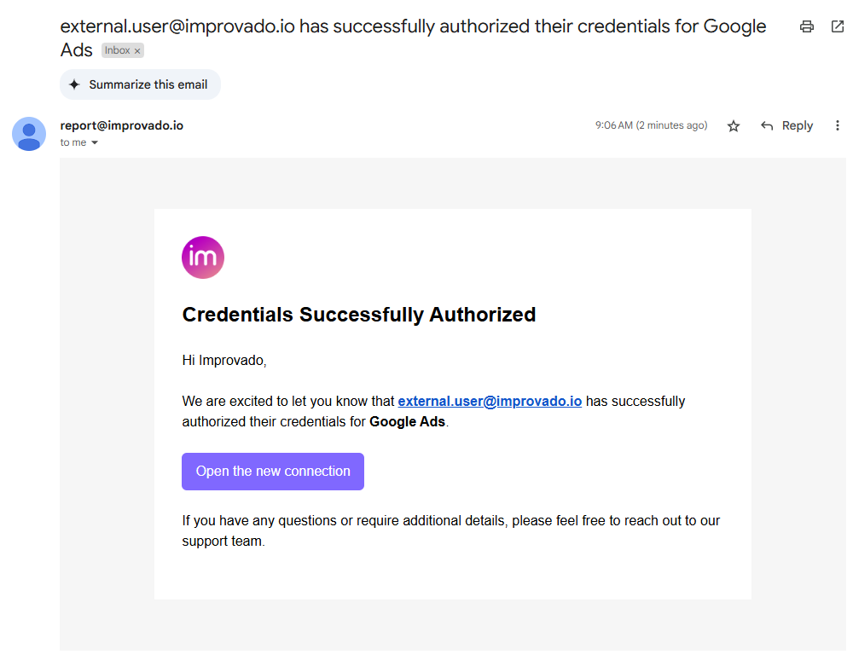Click the bold Google Ads text in body
The width and height of the screenshot is (853, 666).
pyautogui.click(x=407, y=421)
